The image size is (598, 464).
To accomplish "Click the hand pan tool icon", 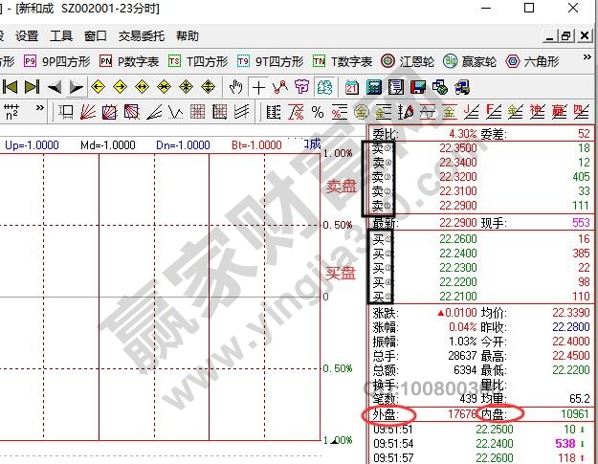I will 238,86.
